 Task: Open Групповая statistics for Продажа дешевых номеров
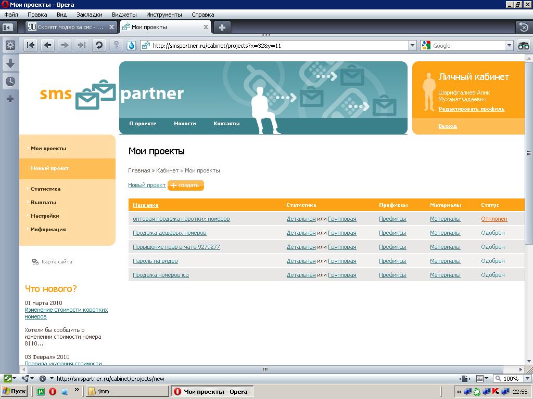(x=342, y=233)
